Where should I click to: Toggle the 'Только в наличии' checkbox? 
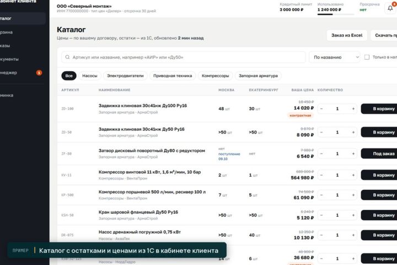(367, 57)
